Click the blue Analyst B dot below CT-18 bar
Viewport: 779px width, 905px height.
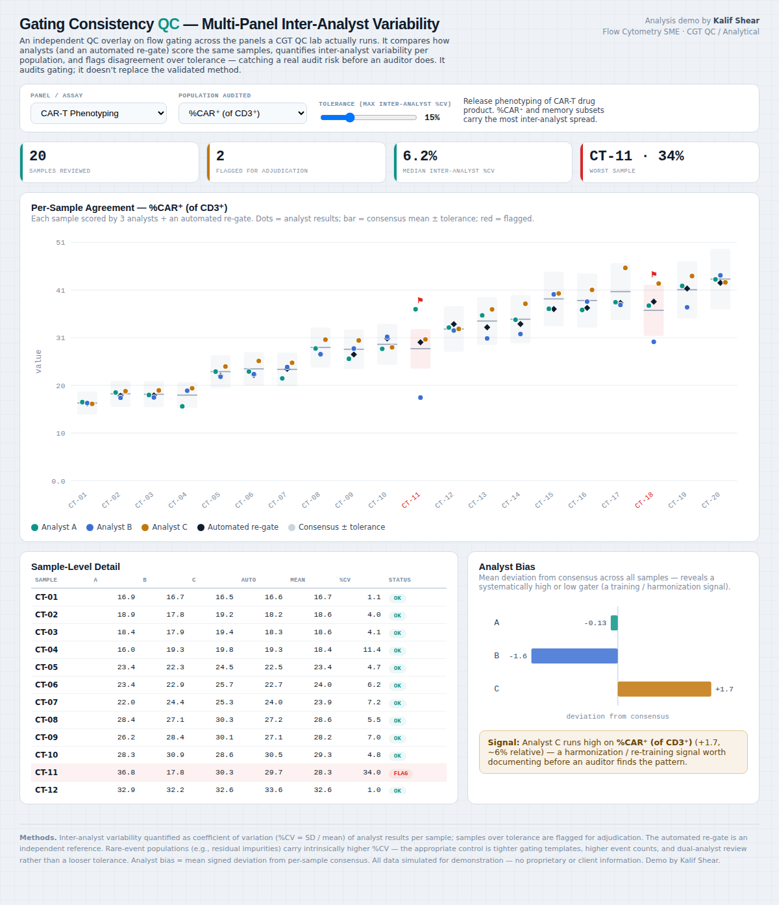point(654,341)
